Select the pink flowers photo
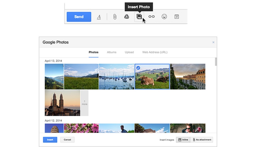 [x=81, y=128]
